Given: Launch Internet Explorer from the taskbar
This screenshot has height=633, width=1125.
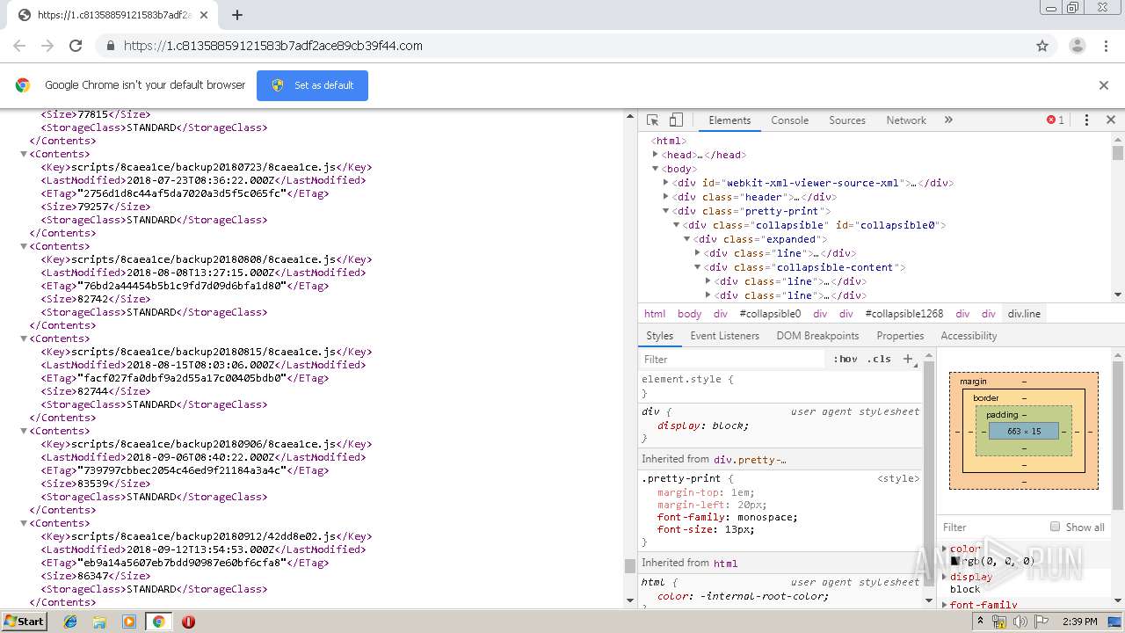Looking at the screenshot, I should tap(70, 622).
